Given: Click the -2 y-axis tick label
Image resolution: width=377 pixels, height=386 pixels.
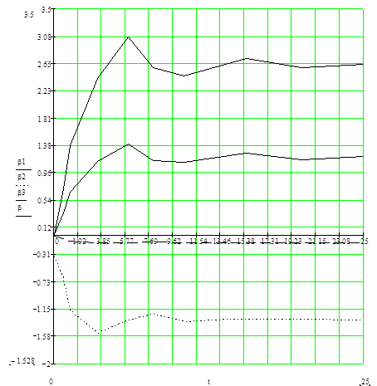Looking at the screenshot, I should pyautogui.click(x=47, y=364).
